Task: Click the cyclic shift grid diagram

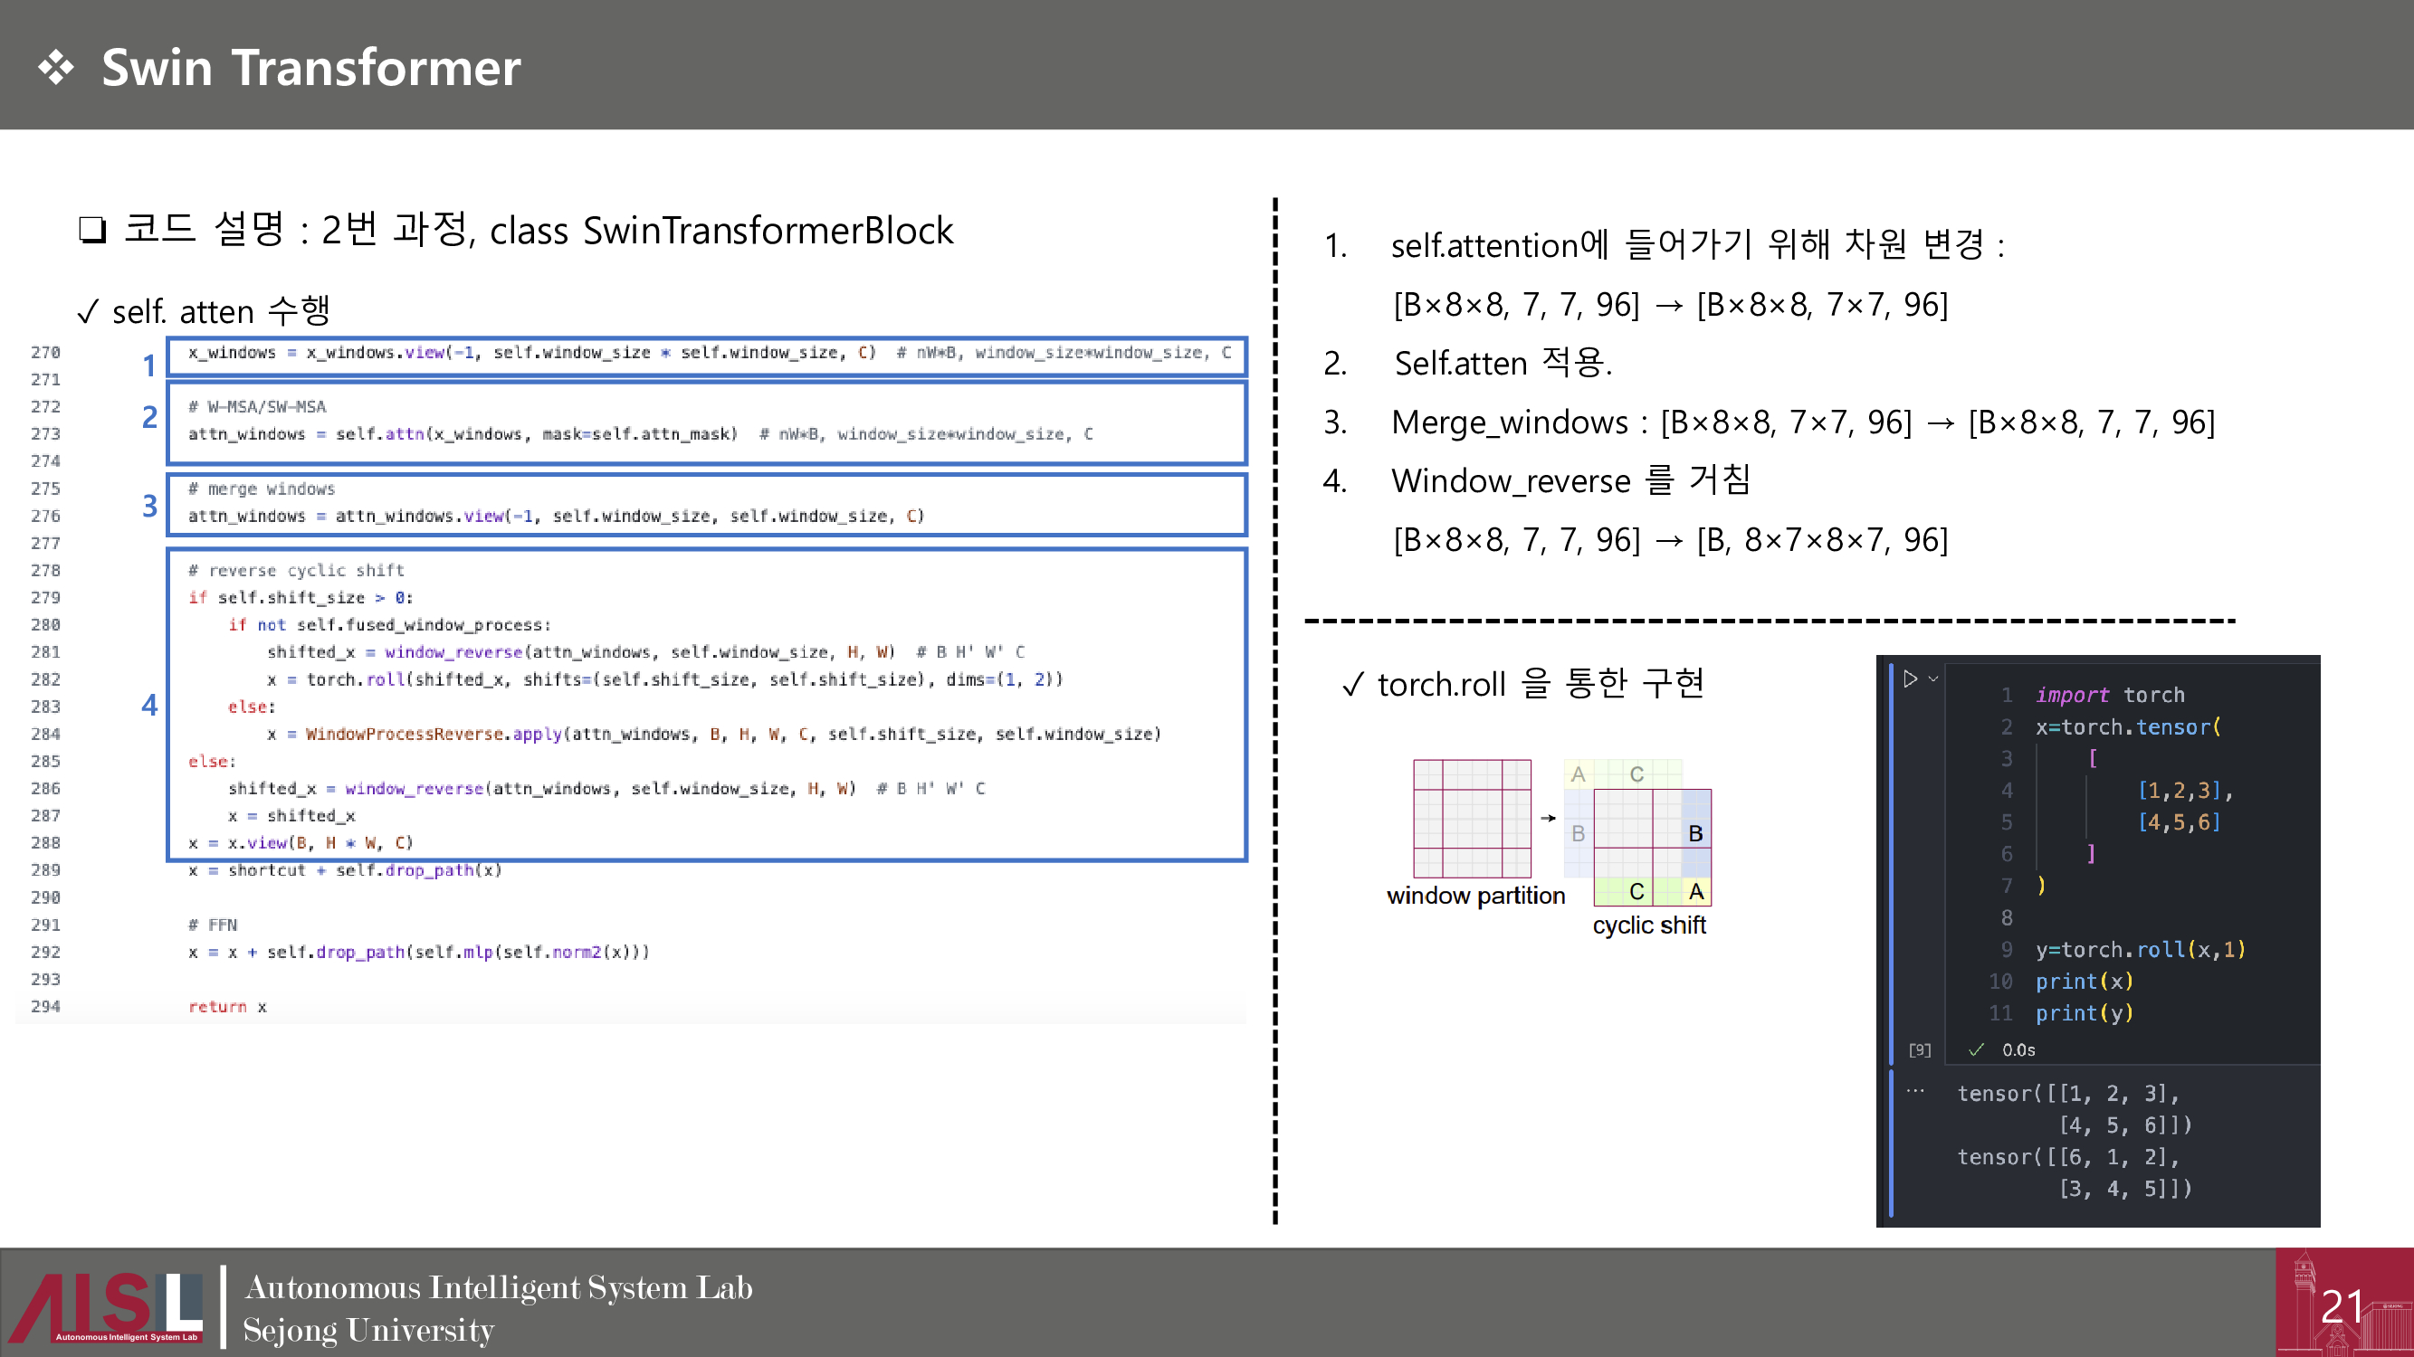Action: coord(1651,847)
